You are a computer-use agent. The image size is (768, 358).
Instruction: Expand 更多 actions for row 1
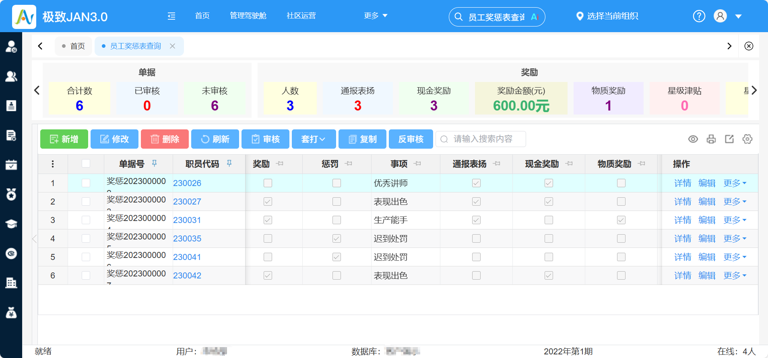[x=735, y=183]
